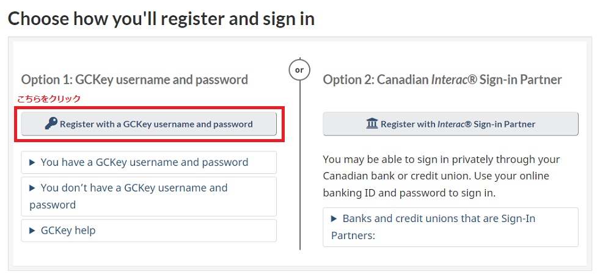Register with a GCKey username and password
The image size is (611, 280).
point(149,124)
